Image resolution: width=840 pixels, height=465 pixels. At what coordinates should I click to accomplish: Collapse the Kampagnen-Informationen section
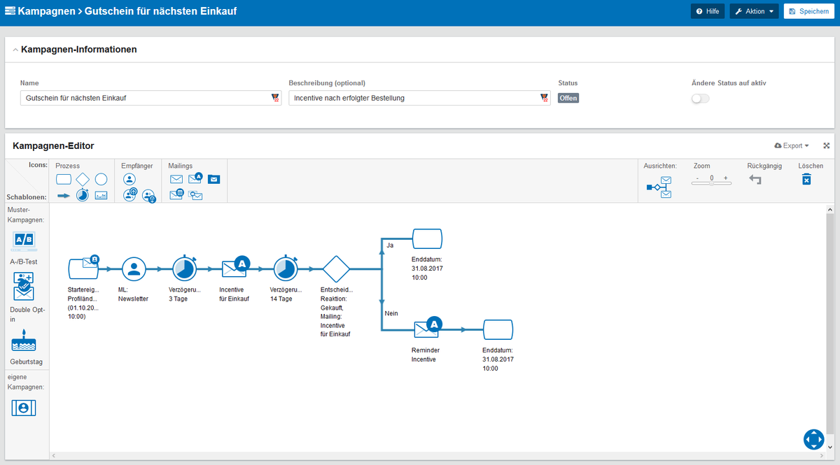[x=15, y=50]
